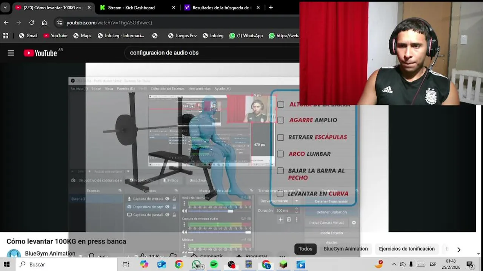Screen dimensions: 483x271
Task: Click Modo Estudio in OBS
Action: [x=331, y=233]
